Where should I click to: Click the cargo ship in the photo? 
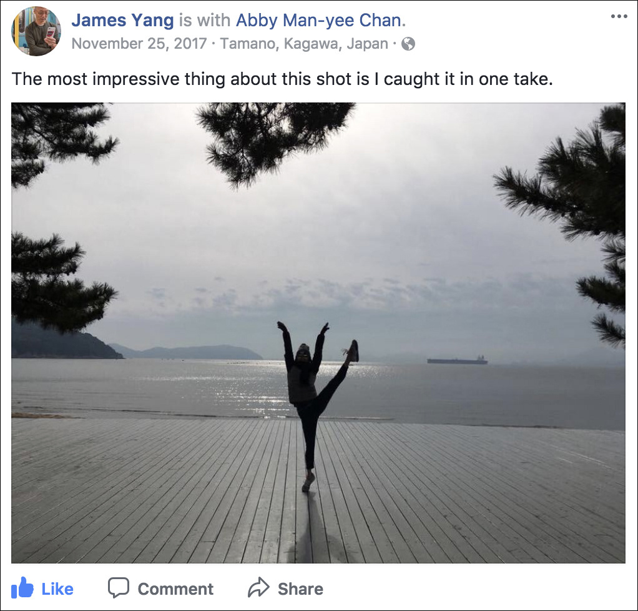pyautogui.click(x=457, y=360)
